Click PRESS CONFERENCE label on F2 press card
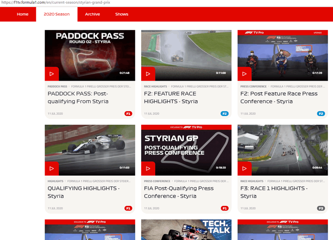This screenshot has width=333, height=240. 253,87
